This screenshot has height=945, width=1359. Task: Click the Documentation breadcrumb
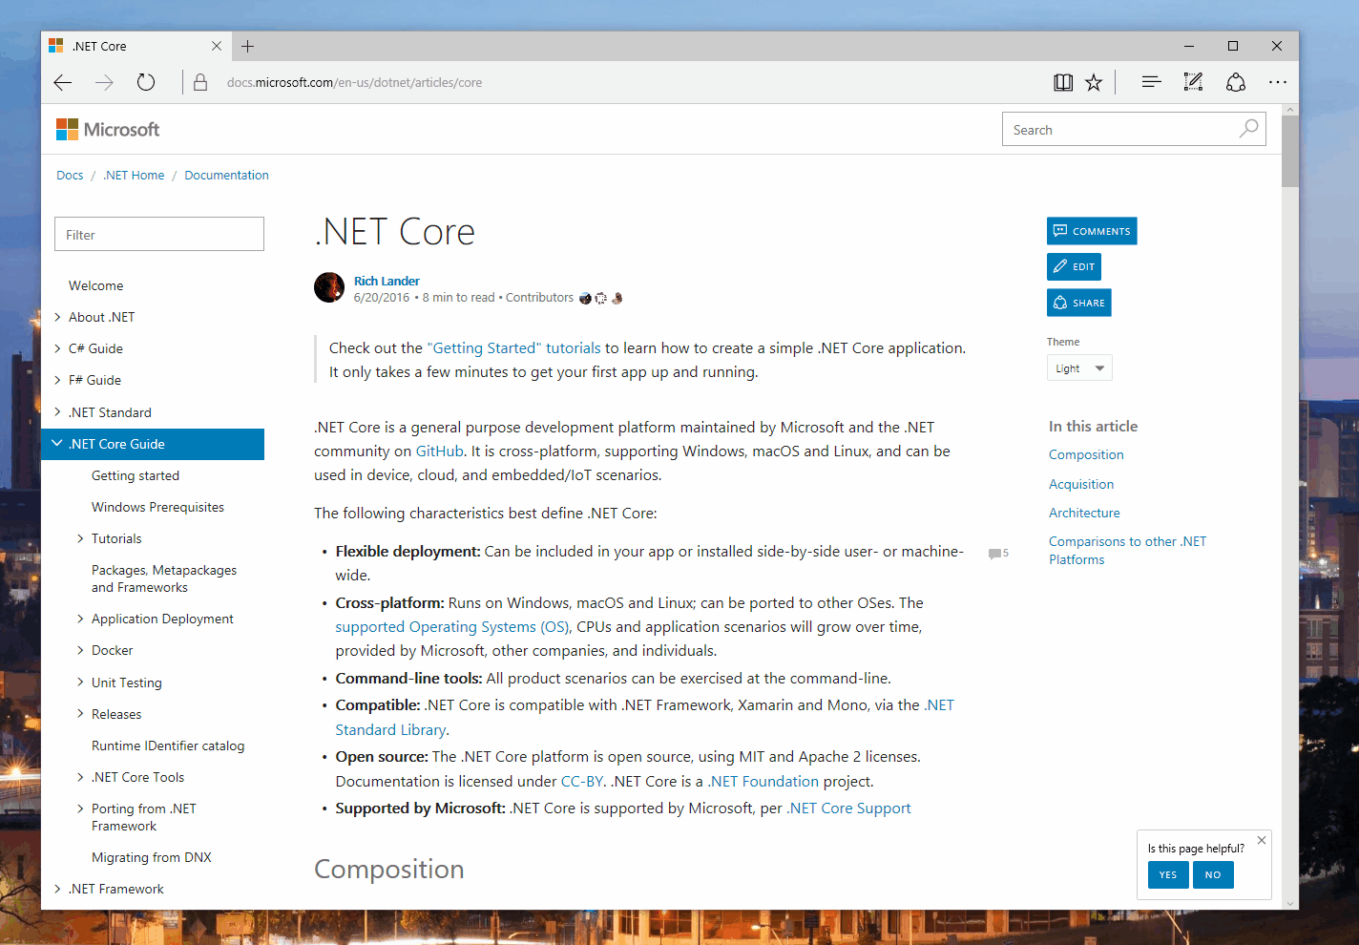[226, 175]
